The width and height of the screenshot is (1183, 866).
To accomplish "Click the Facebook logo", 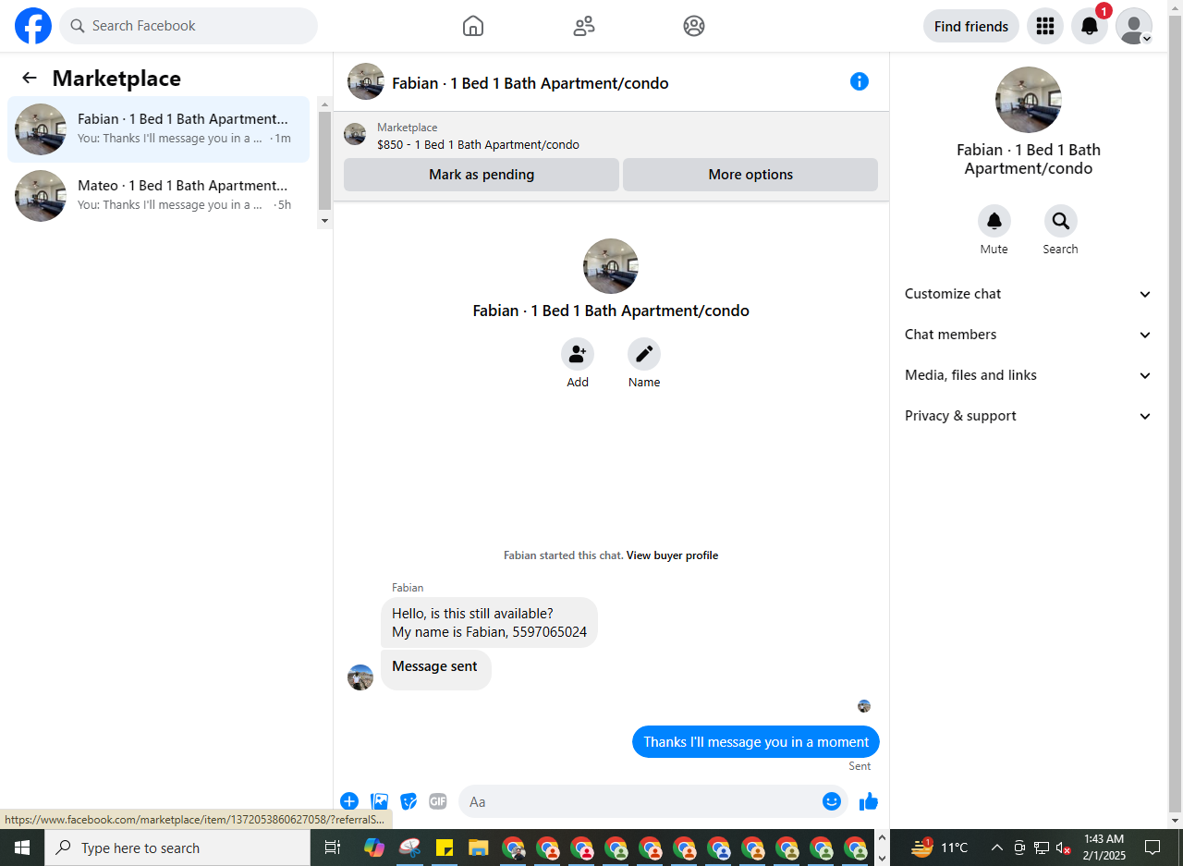I will [33, 26].
